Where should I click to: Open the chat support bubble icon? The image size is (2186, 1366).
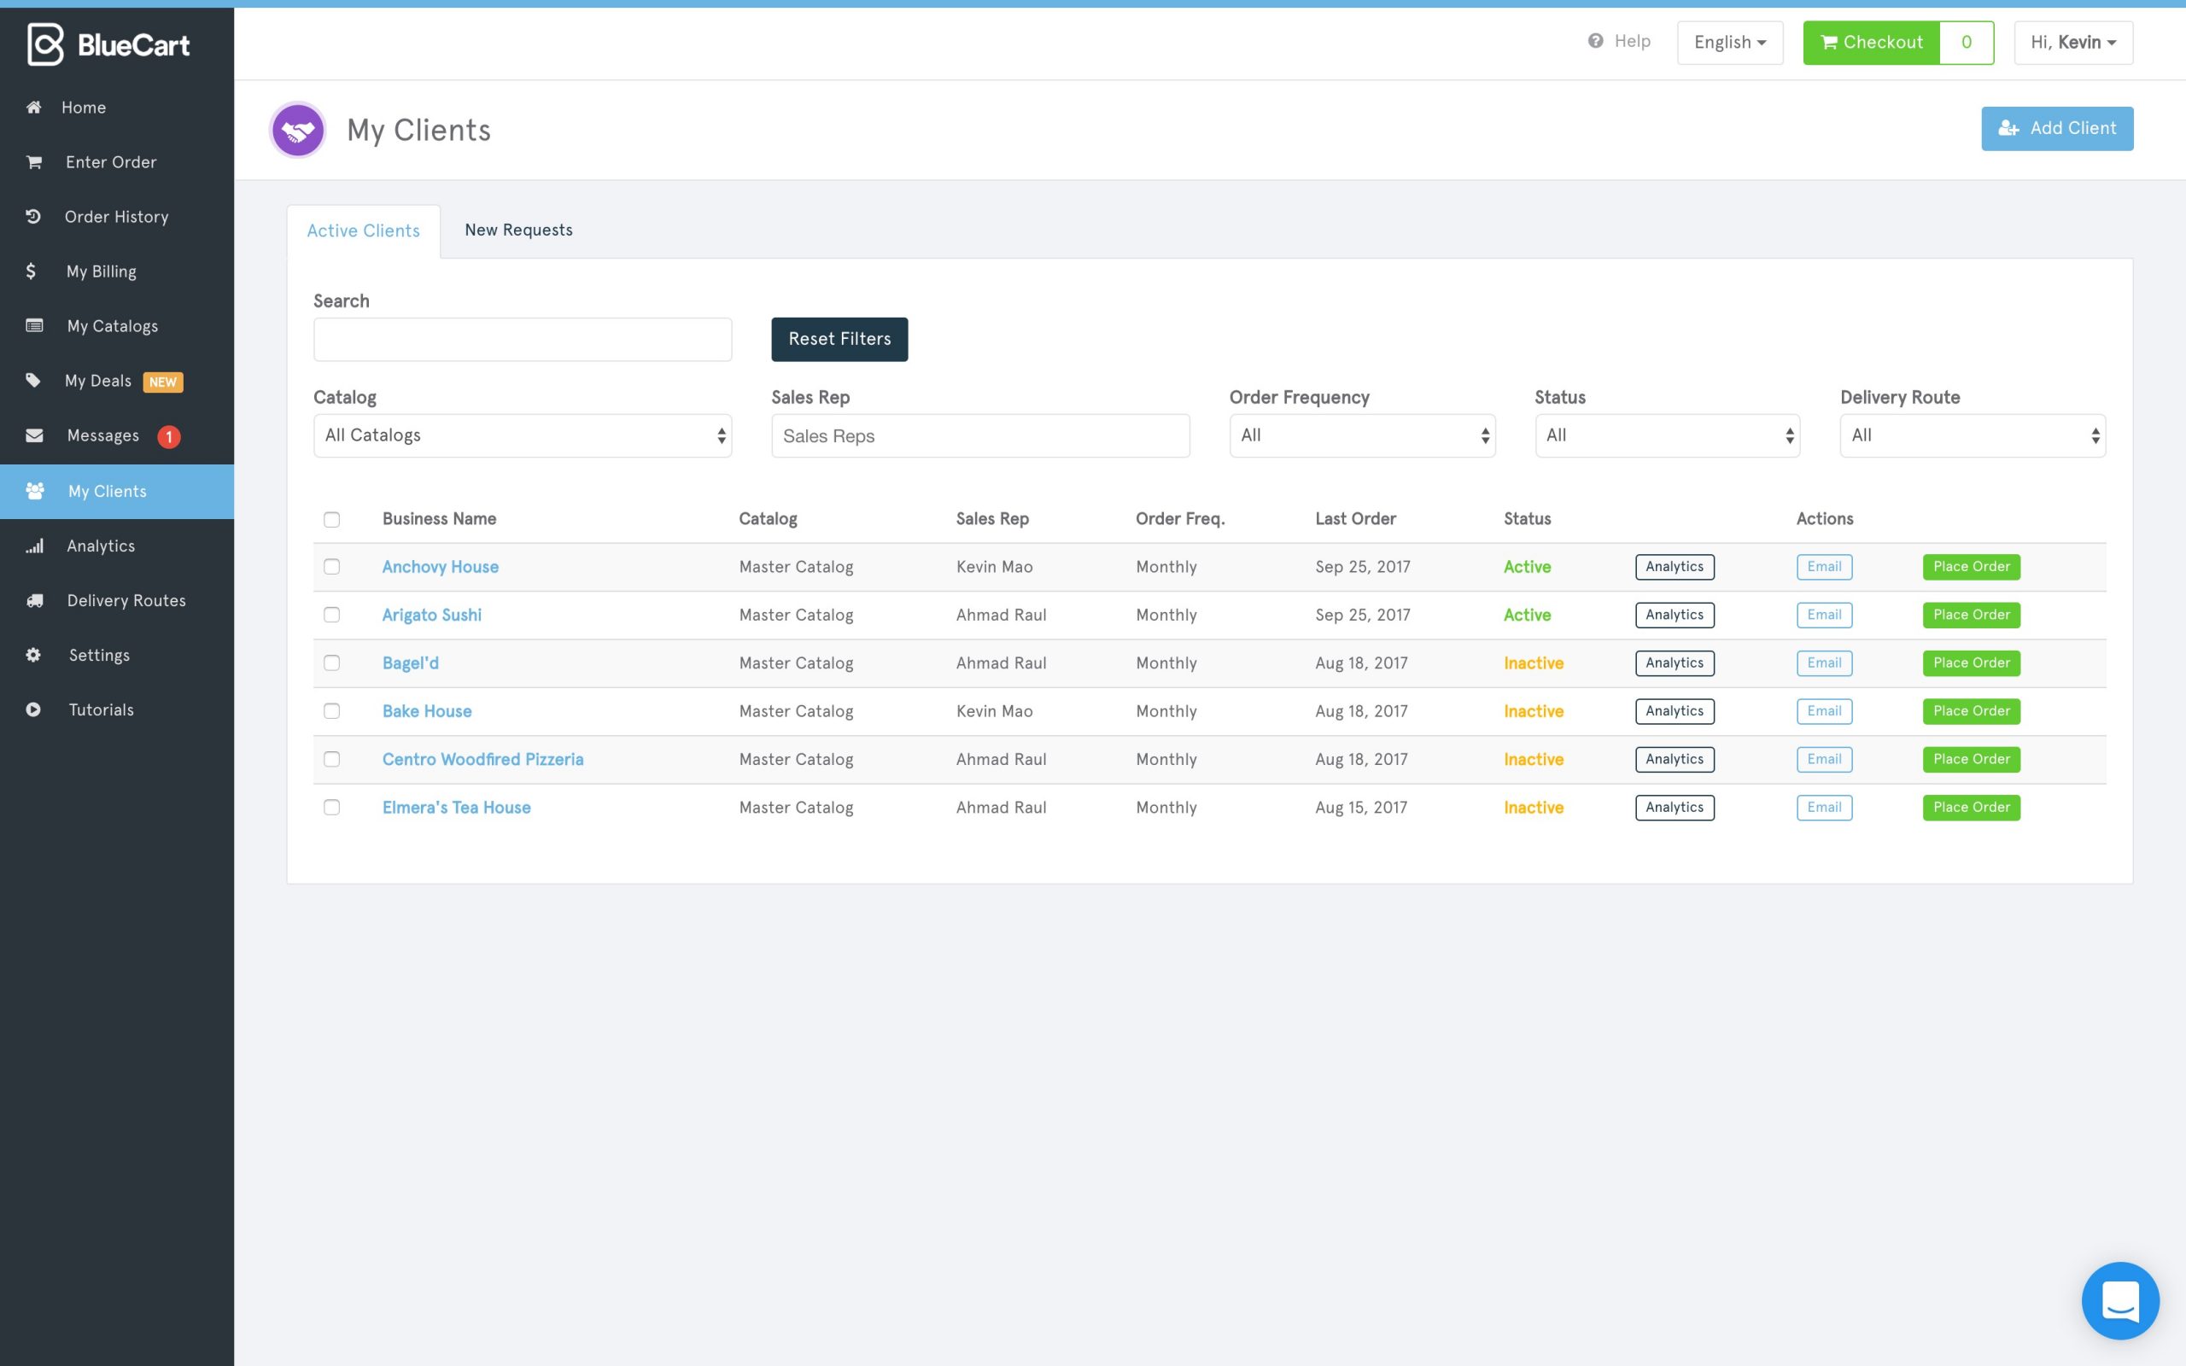tap(2119, 1301)
